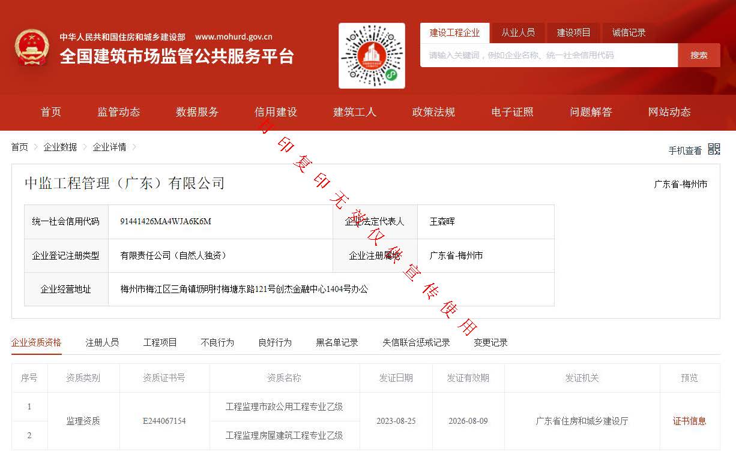Select the 建设项目 search tab

tap(573, 33)
